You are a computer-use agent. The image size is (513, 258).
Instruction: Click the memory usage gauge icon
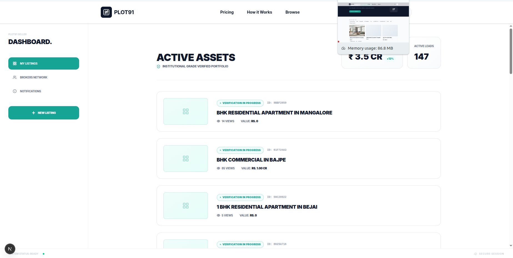(x=343, y=48)
